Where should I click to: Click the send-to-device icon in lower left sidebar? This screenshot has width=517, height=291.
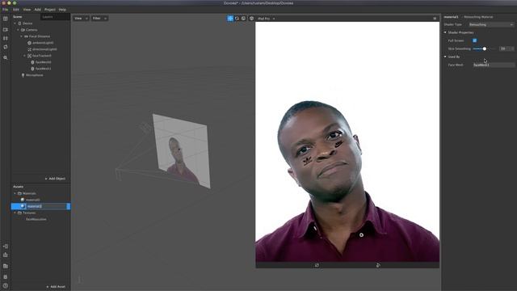(6, 246)
